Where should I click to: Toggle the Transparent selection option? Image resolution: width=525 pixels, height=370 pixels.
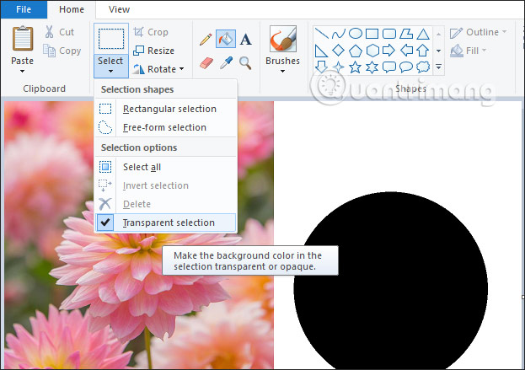point(166,223)
